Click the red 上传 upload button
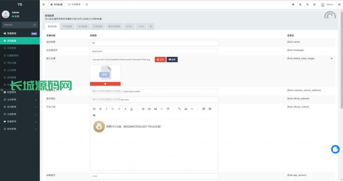 tap(160, 60)
